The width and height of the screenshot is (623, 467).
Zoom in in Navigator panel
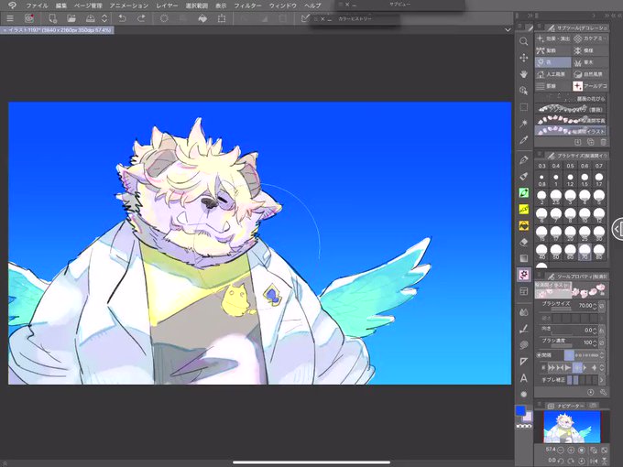571,451
